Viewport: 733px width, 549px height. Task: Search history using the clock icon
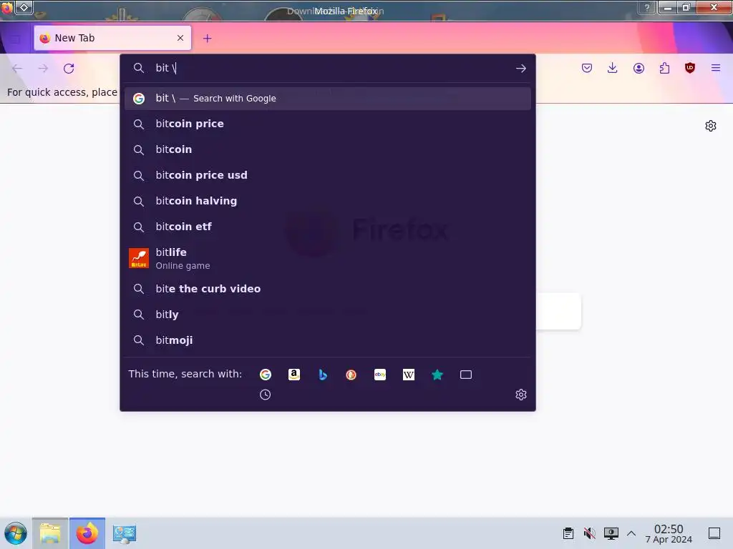[265, 395]
